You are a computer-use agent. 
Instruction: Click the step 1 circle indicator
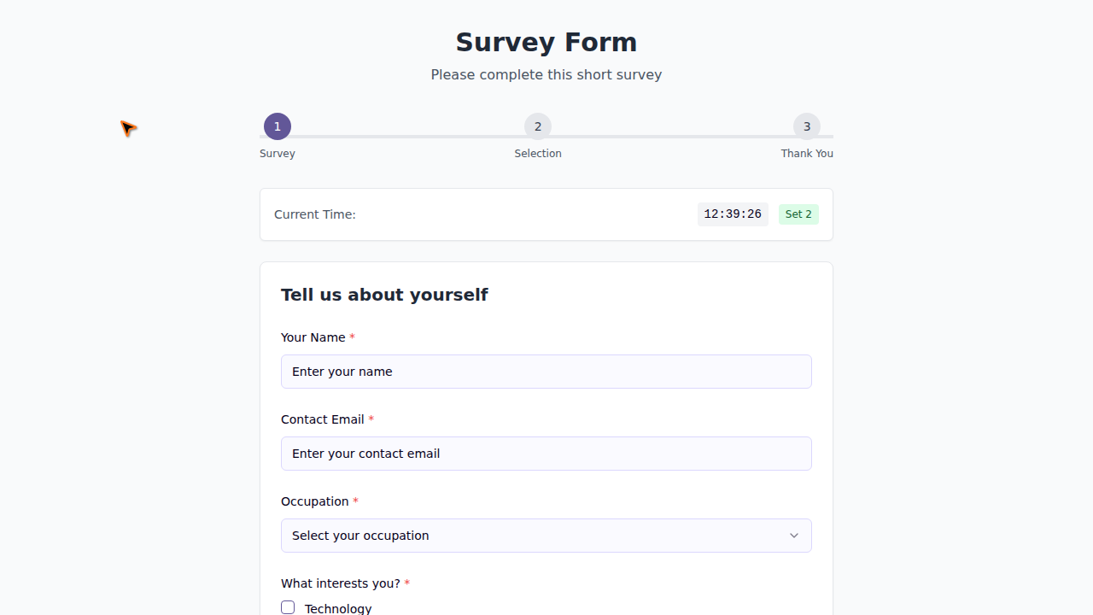click(x=278, y=126)
